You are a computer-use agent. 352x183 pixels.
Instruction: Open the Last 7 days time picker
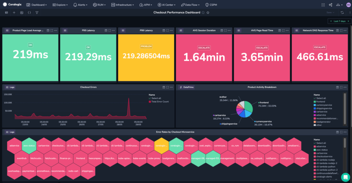point(340,21)
